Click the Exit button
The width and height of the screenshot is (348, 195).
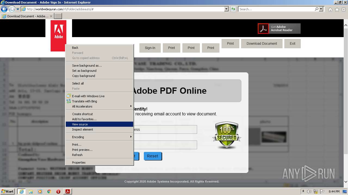pyautogui.click(x=293, y=44)
